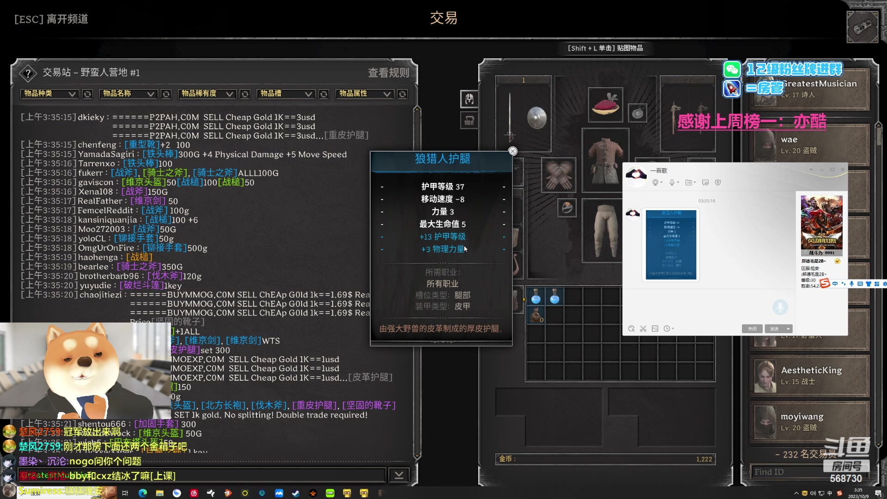Screen dimensions: 887x499
Task: Select the second blue potion
Action: pyautogui.click(x=554, y=296)
